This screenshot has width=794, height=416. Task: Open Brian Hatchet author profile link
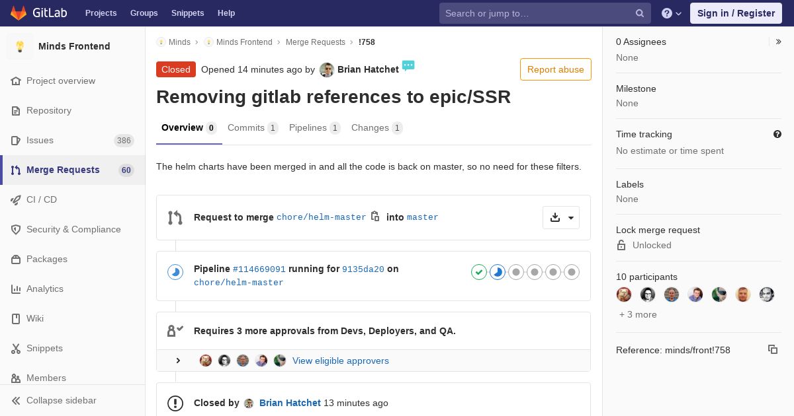[x=368, y=69]
